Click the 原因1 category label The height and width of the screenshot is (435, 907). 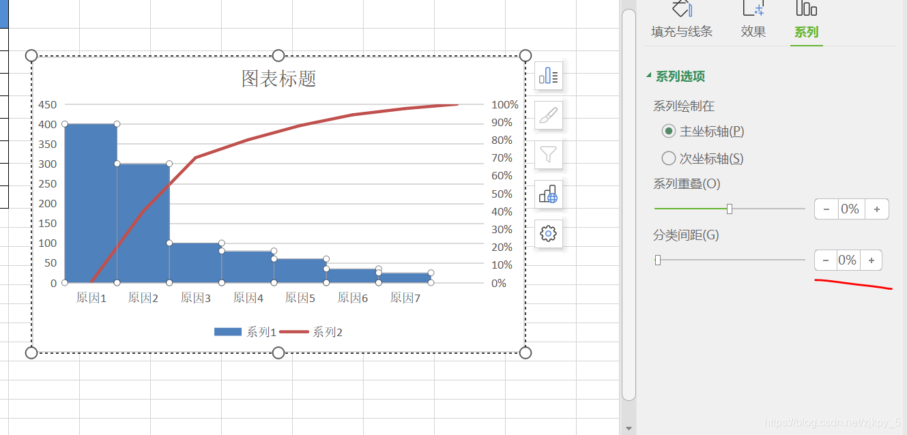[91, 298]
